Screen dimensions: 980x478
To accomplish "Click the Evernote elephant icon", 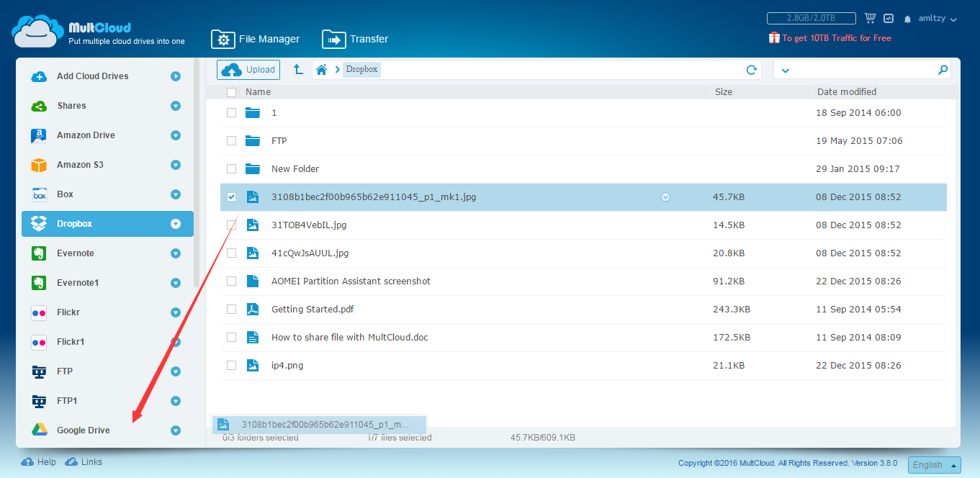I will [x=39, y=253].
